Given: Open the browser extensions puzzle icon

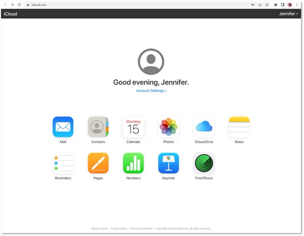Looking at the screenshot, I should point(275,5).
